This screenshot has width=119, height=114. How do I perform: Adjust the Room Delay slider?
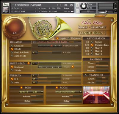76,101
